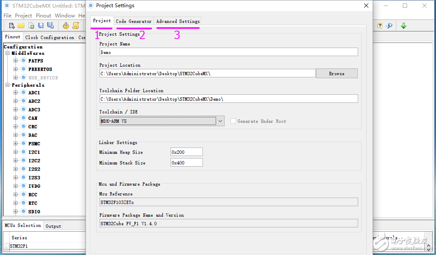Expand the I2S3 tree node
The width and height of the screenshot is (436, 255).
[16, 178]
